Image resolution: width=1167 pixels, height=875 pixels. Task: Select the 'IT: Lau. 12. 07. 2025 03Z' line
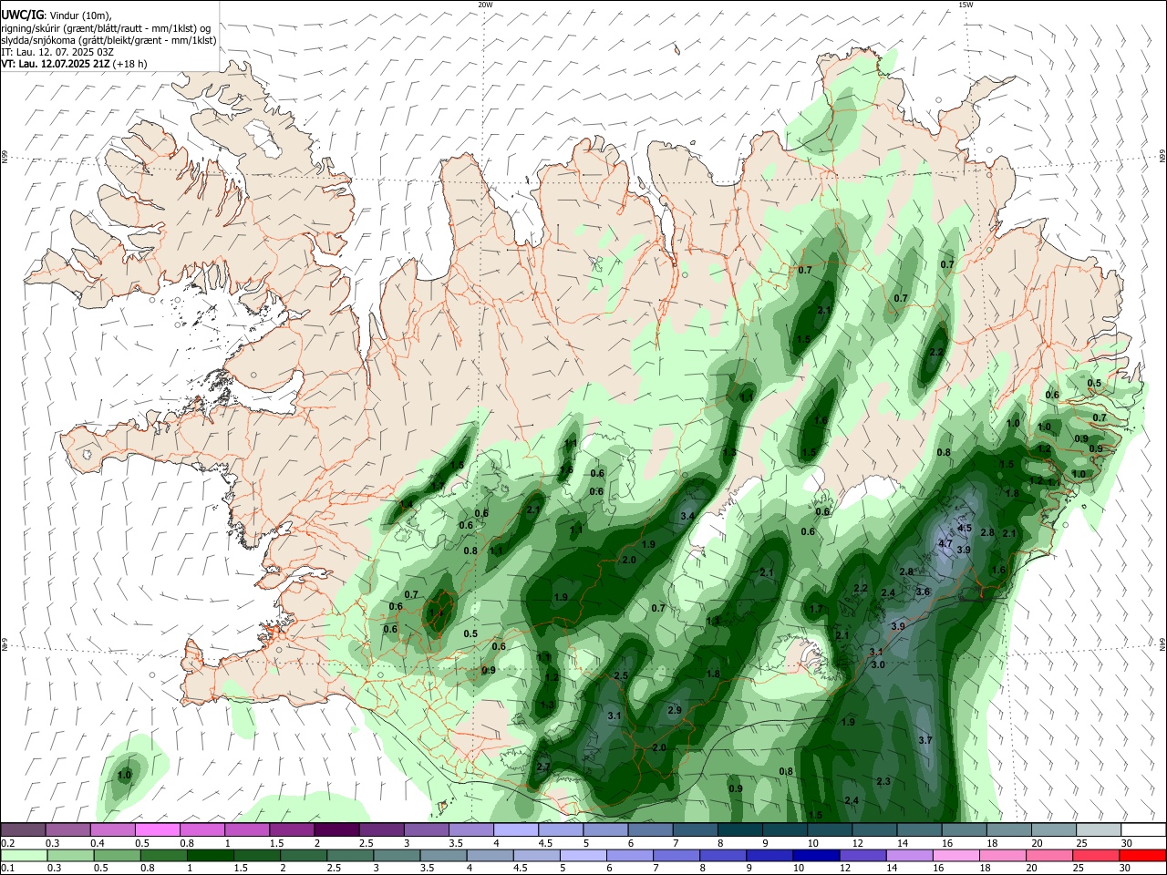[x=57, y=52]
